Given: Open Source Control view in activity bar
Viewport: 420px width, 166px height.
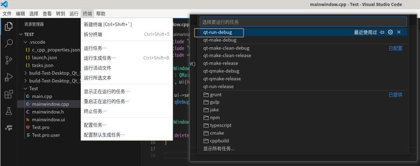Looking at the screenshot, I should click(x=8, y=60).
